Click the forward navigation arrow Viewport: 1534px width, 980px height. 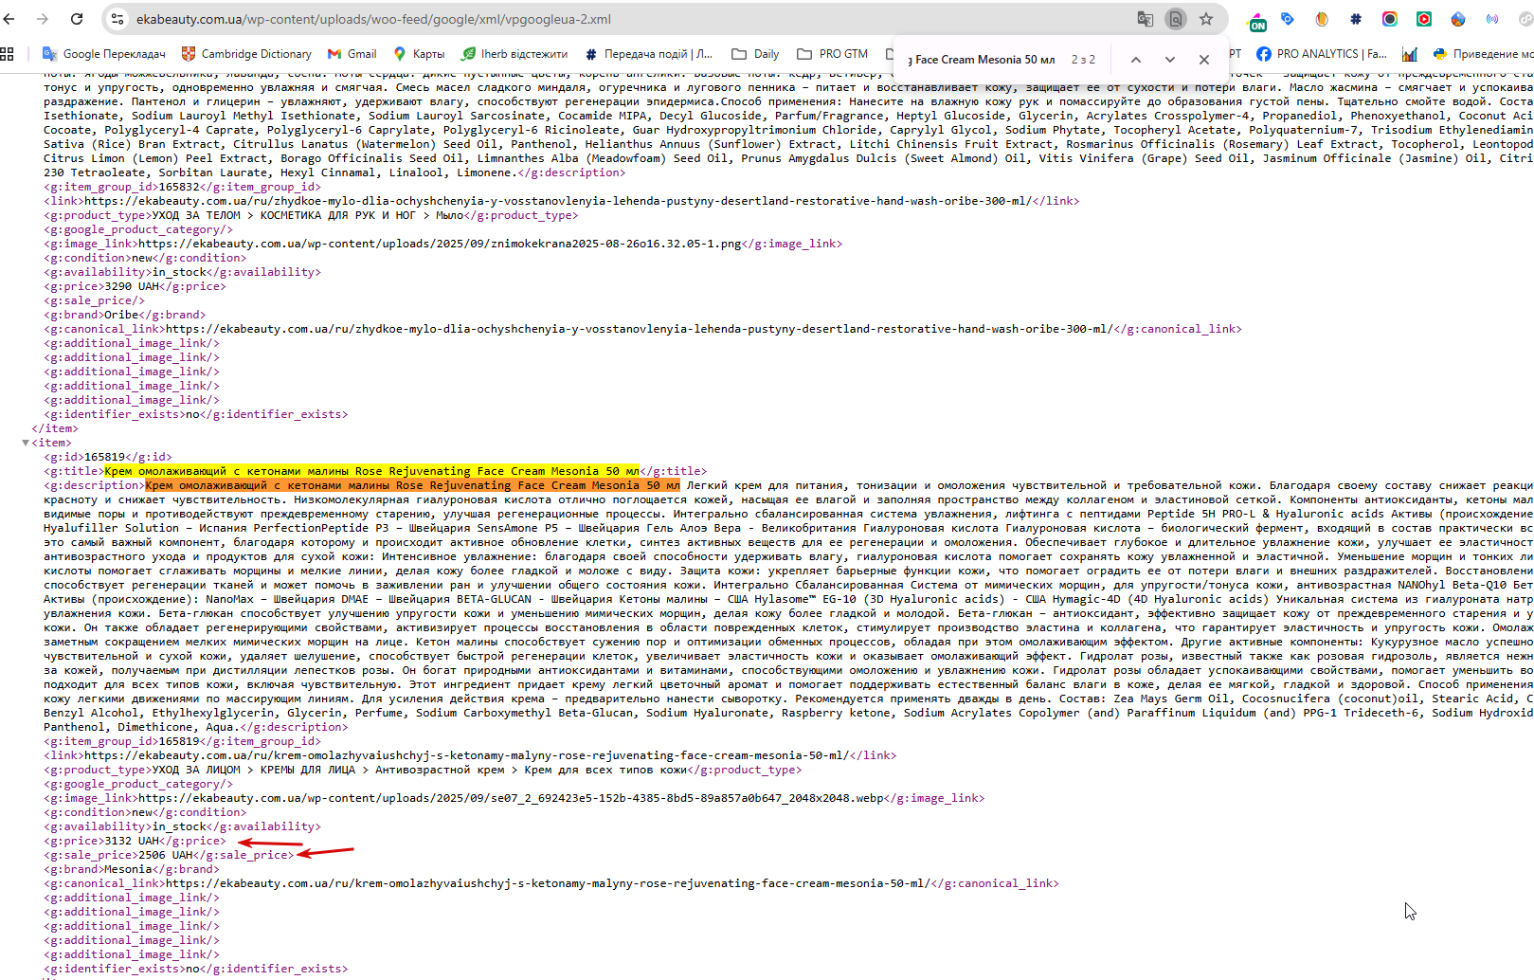point(43,19)
